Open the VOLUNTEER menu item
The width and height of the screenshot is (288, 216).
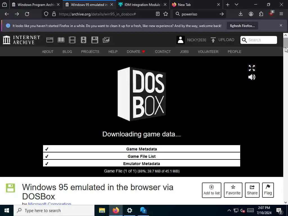208,52
